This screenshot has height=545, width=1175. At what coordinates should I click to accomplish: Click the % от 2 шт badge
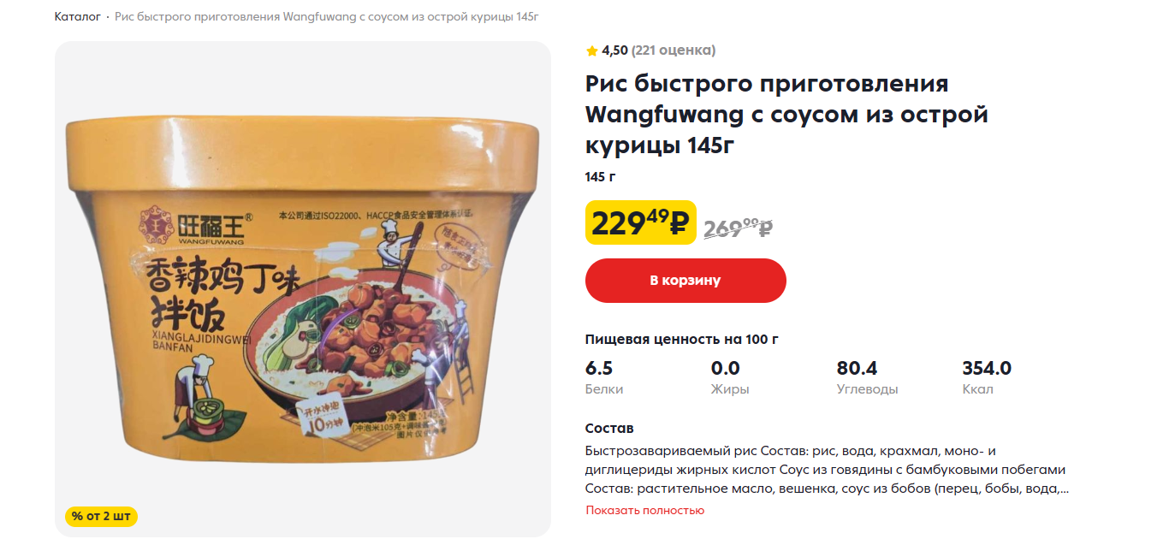[101, 517]
